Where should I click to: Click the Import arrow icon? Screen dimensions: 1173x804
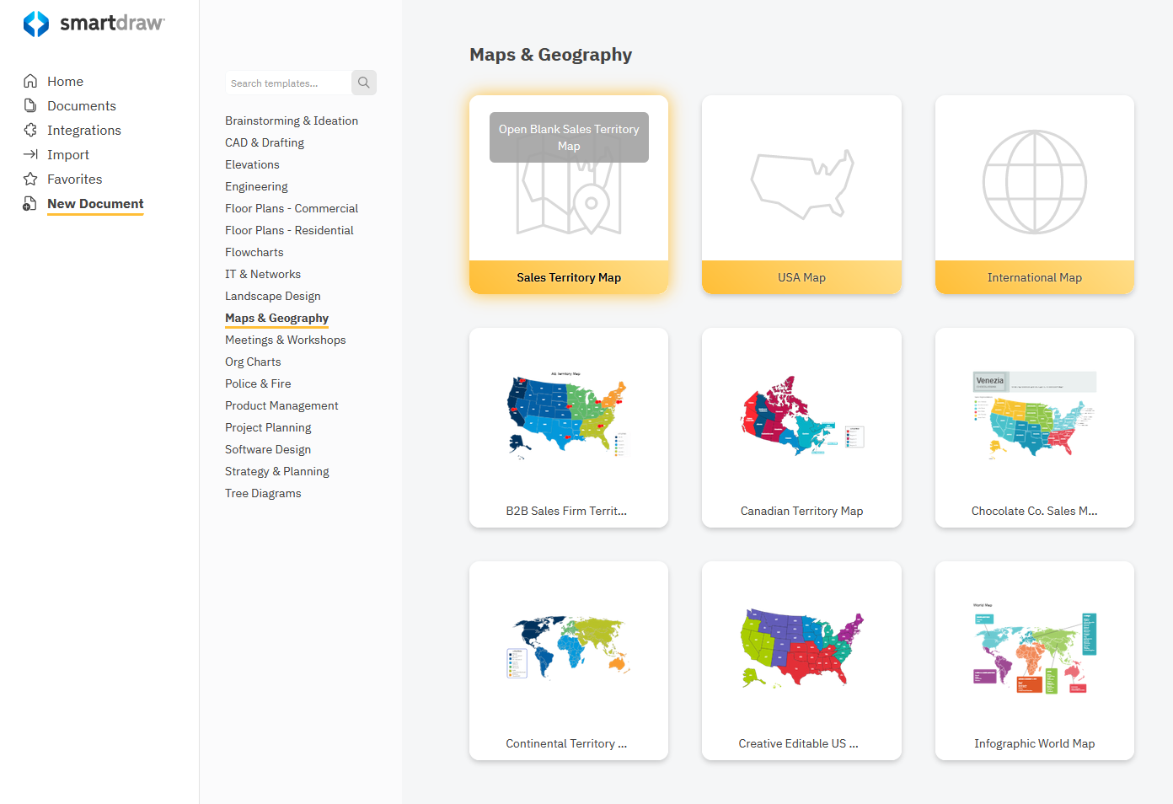(29, 154)
